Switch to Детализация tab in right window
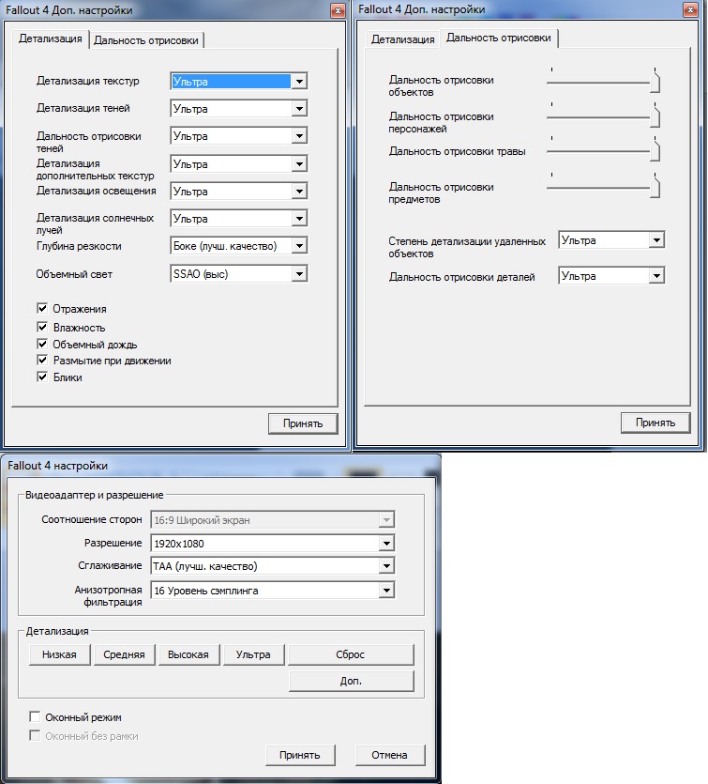 coord(402,39)
